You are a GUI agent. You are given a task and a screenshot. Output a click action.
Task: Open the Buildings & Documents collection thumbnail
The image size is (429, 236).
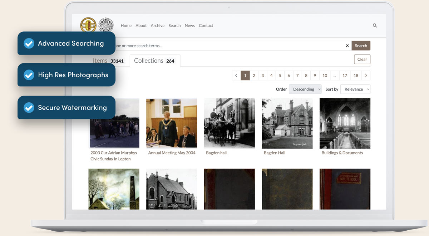(x=345, y=123)
